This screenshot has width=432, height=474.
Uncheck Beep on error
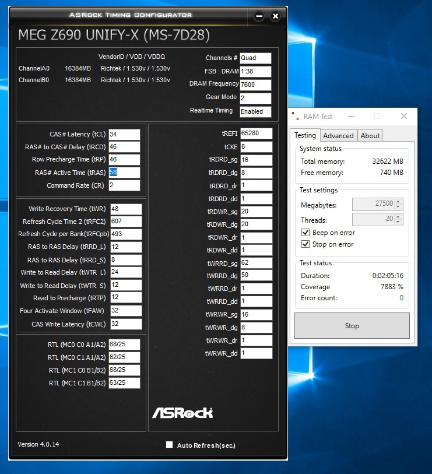tap(305, 233)
